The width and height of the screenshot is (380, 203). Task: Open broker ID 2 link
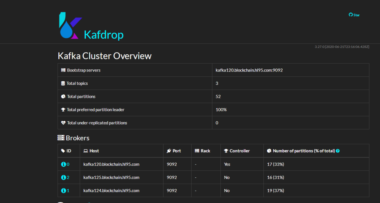coord(68,177)
